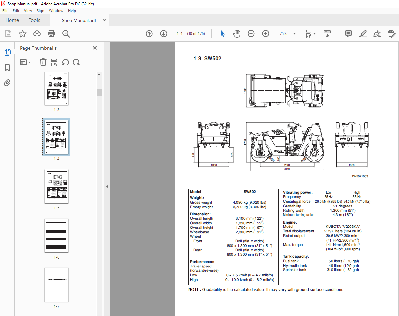Click the page number field 1-4
The height and width of the screenshot is (316, 399).
tap(179, 34)
